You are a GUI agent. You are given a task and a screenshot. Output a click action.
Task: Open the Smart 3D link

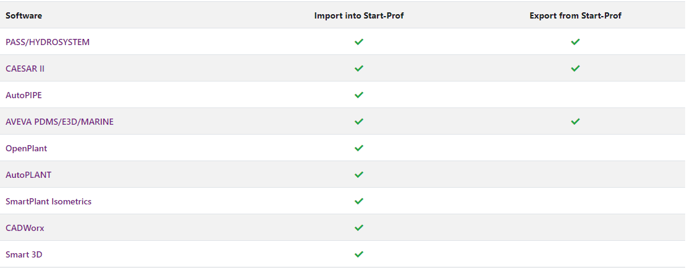tap(24, 254)
